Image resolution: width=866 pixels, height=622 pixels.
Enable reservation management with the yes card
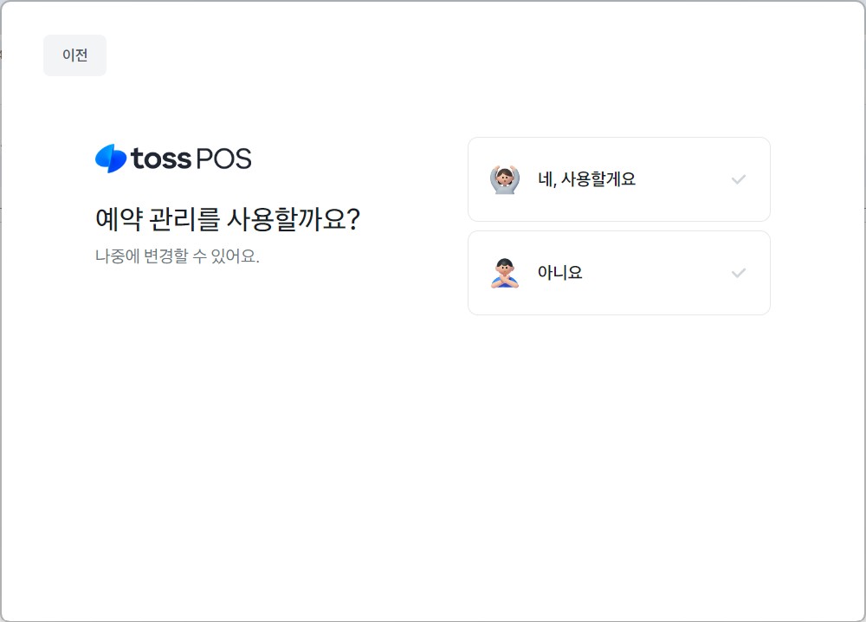click(618, 179)
